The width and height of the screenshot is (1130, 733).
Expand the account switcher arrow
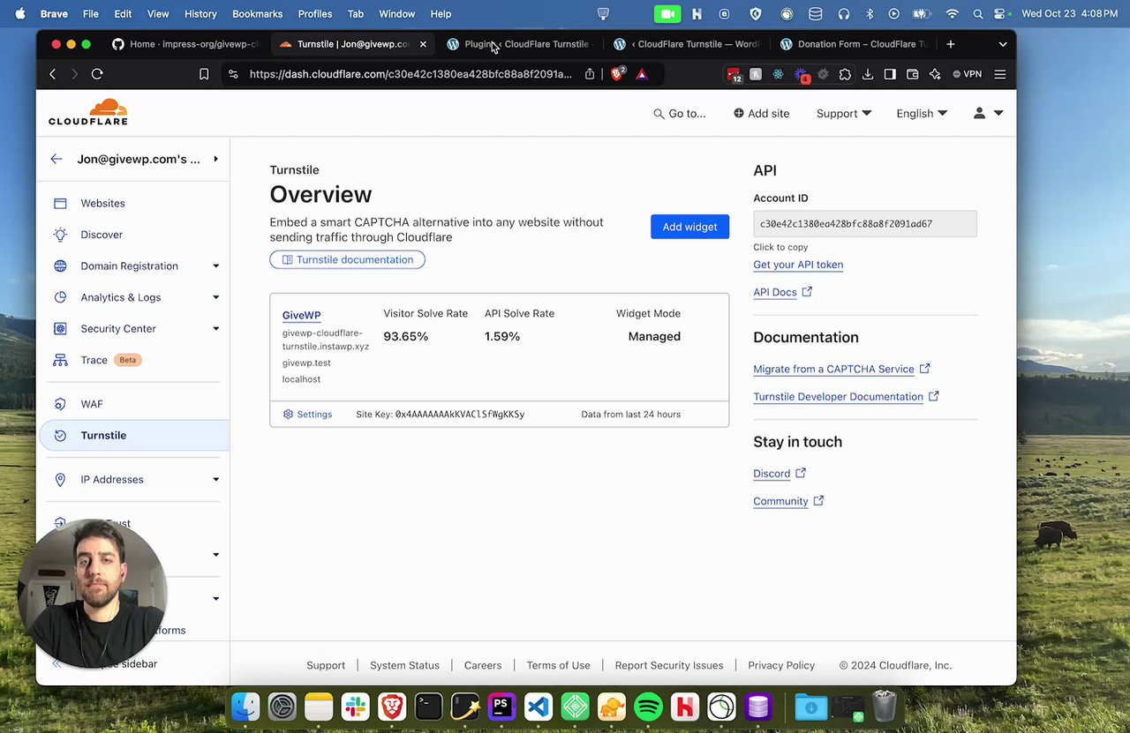[x=215, y=159]
